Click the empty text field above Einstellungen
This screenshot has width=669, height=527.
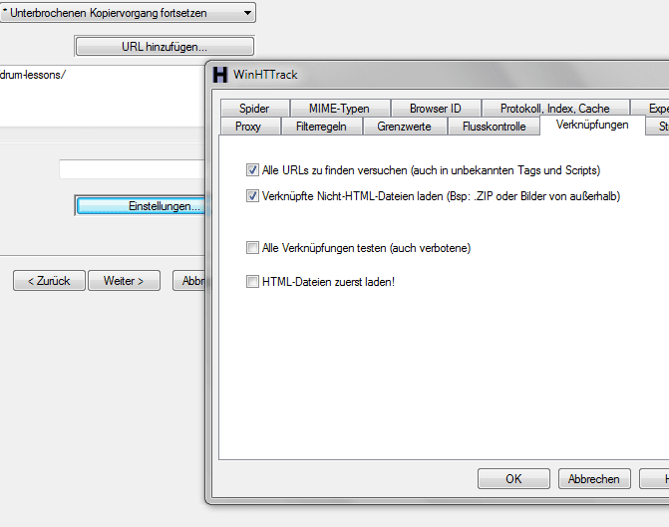[x=133, y=169]
